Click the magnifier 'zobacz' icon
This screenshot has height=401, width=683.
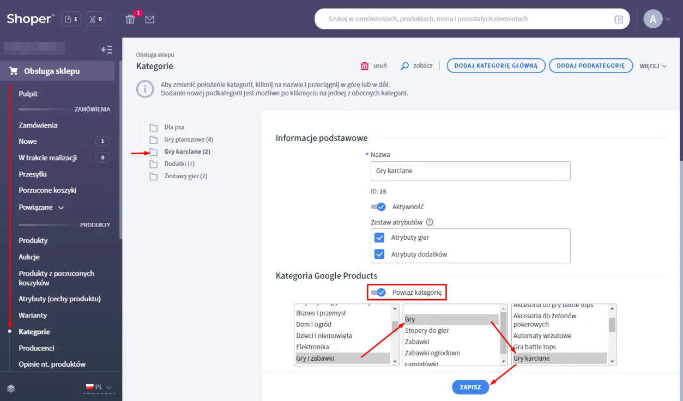point(404,66)
